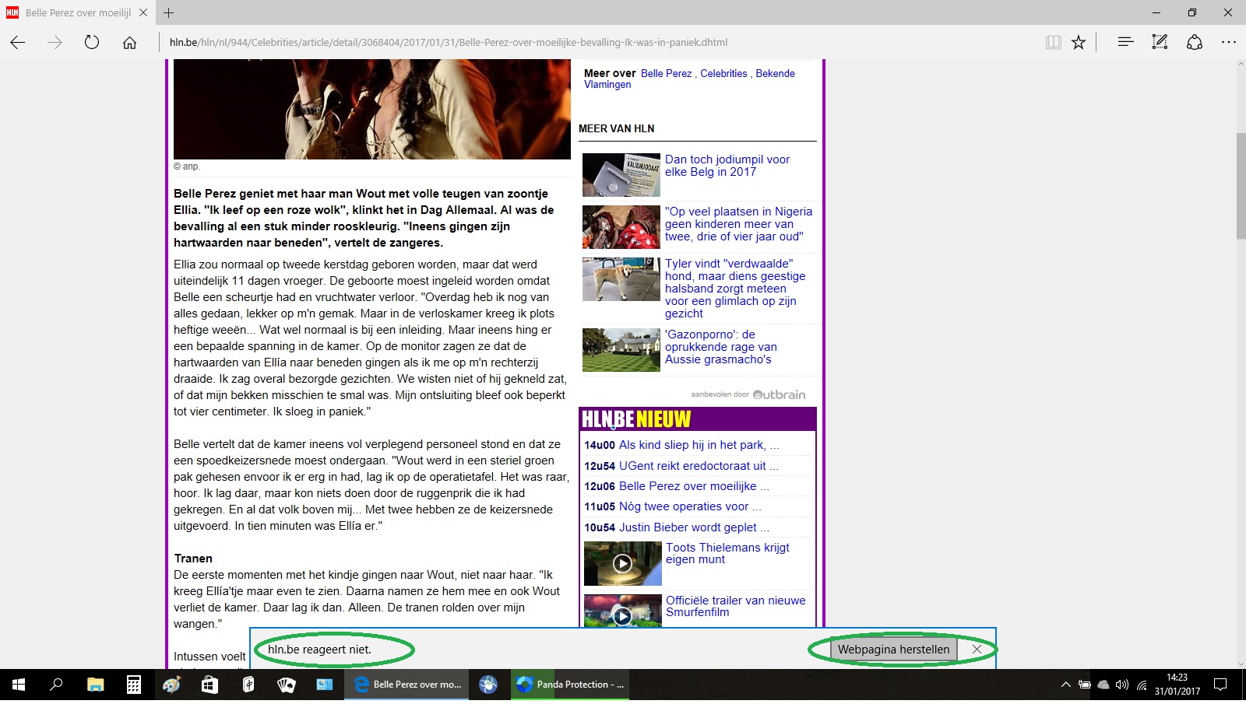Click the Nigeria article thumbnail

(621, 227)
